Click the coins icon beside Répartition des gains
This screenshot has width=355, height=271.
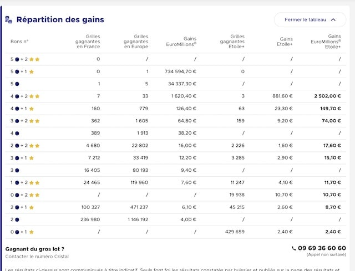coord(9,19)
